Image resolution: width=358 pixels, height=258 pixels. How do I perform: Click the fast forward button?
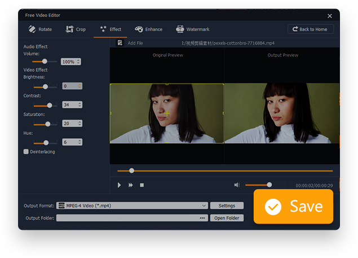coord(131,185)
